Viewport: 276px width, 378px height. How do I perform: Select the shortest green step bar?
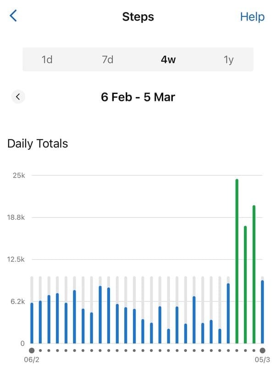coord(245,284)
